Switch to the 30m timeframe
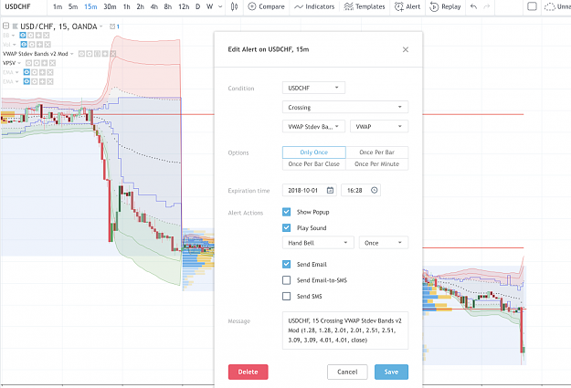This screenshot has height=388, width=571. (110, 6)
